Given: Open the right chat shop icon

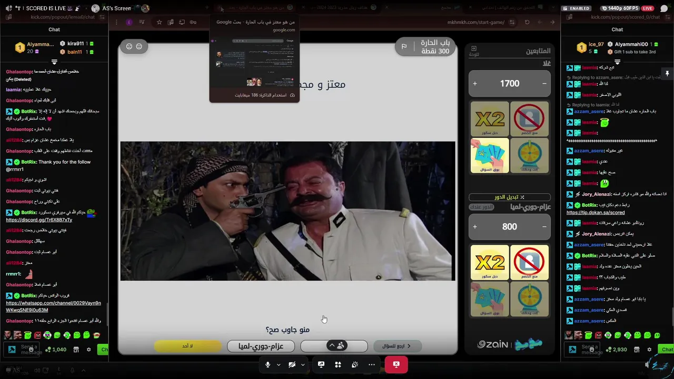Looking at the screenshot, I should 637,350.
